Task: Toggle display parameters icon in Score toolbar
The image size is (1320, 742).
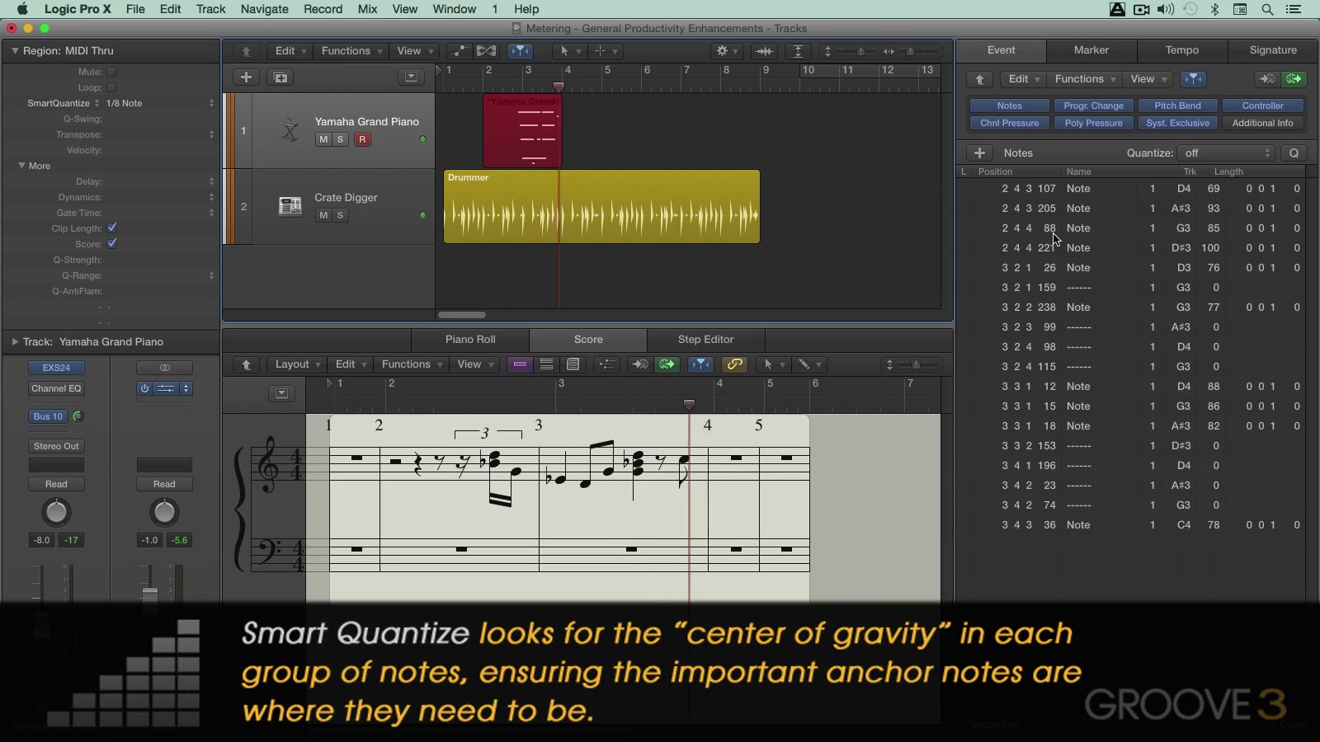Action: (x=606, y=364)
